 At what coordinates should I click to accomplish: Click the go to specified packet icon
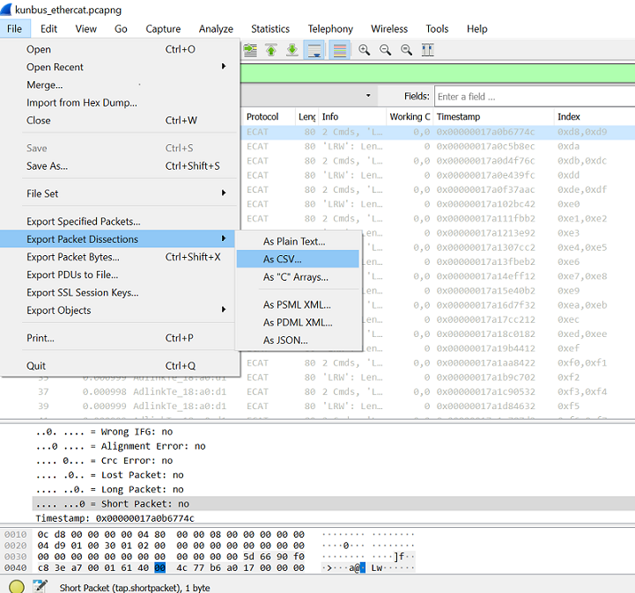(250, 50)
